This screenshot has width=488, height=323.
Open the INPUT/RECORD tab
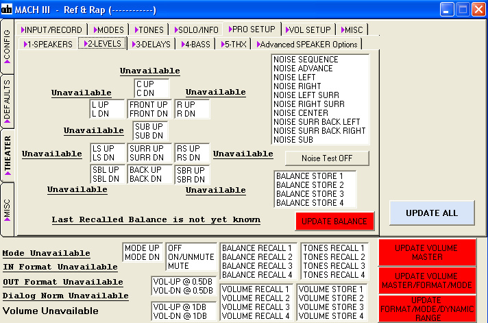point(51,30)
